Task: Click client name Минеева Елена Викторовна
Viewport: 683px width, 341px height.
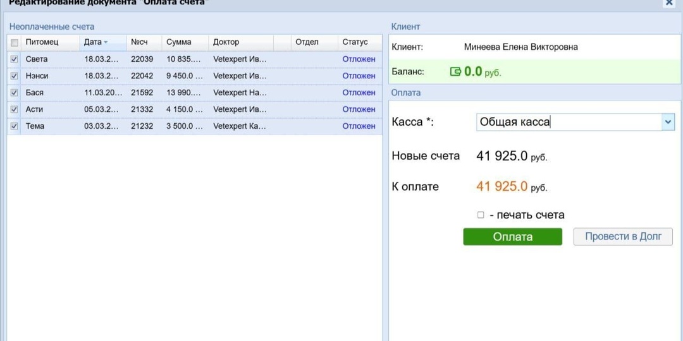Action: tap(521, 47)
